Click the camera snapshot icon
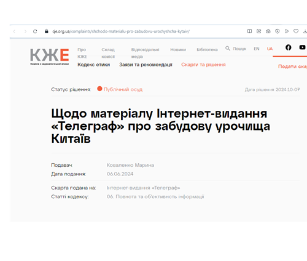Viewport: 307px width, 261px height. [x=268, y=31]
